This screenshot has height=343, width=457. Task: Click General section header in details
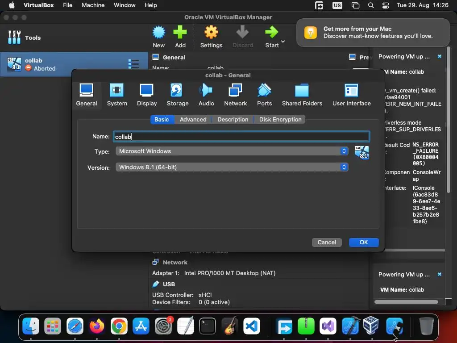(174, 57)
